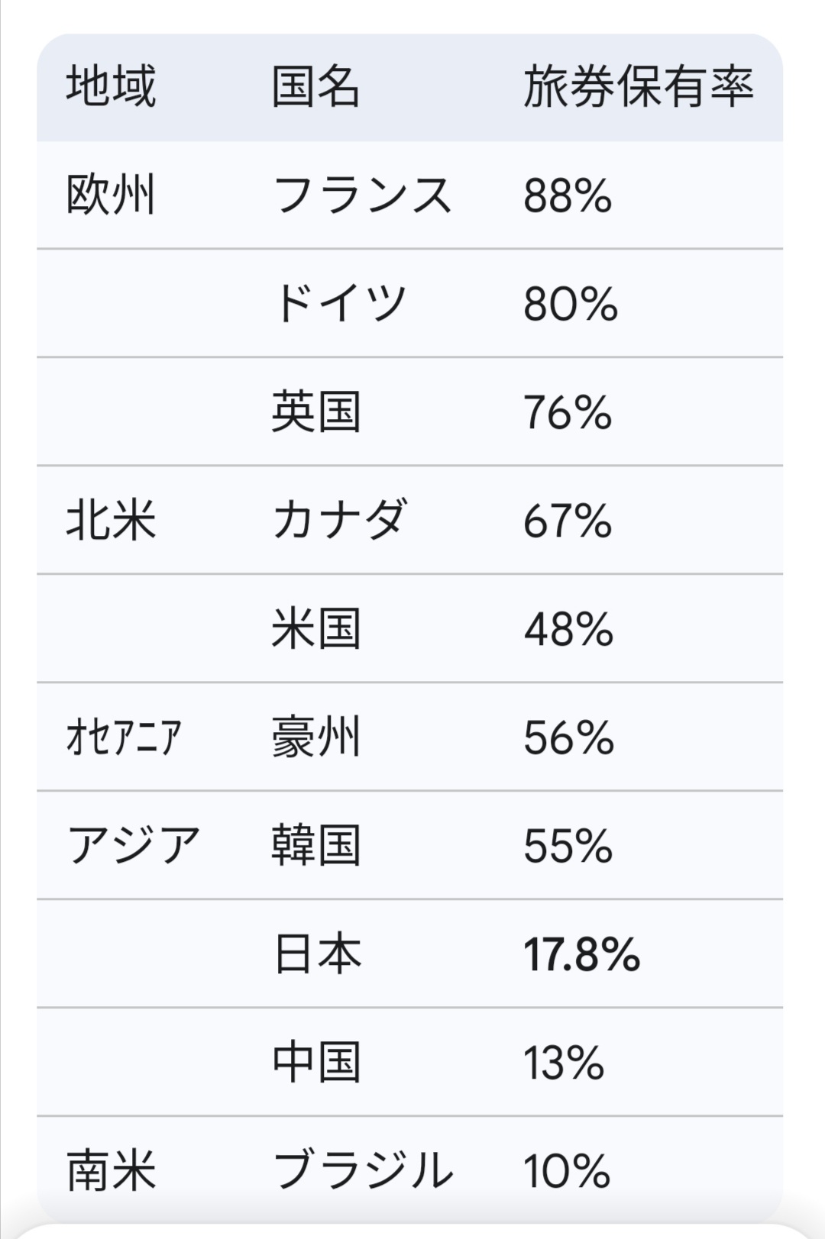This screenshot has height=1239, width=825.
Task: Select the 南米 region cell
Action: [x=111, y=1171]
